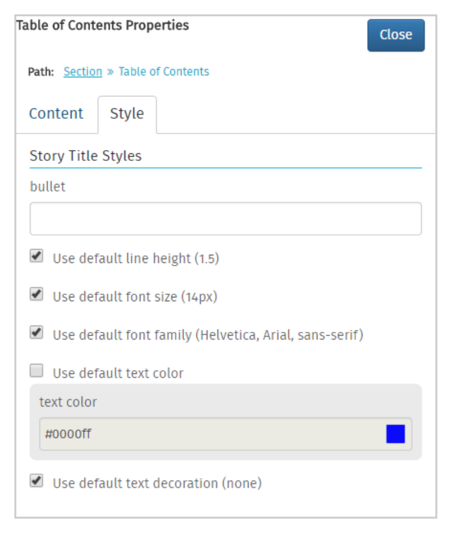Image resolution: width=451 pixels, height=533 pixels.
Task: Open the blue color swatch picker
Action: click(396, 434)
